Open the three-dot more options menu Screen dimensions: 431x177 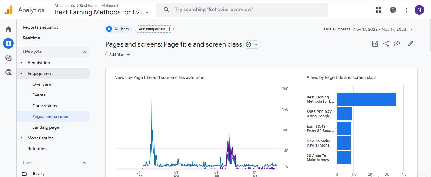tap(406, 10)
